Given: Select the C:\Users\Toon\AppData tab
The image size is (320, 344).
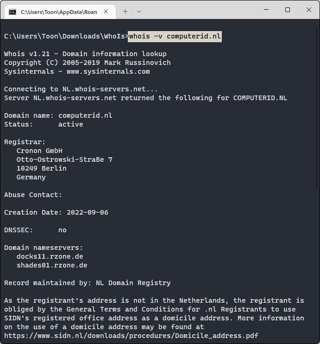Looking at the screenshot, I should [x=59, y=12].
